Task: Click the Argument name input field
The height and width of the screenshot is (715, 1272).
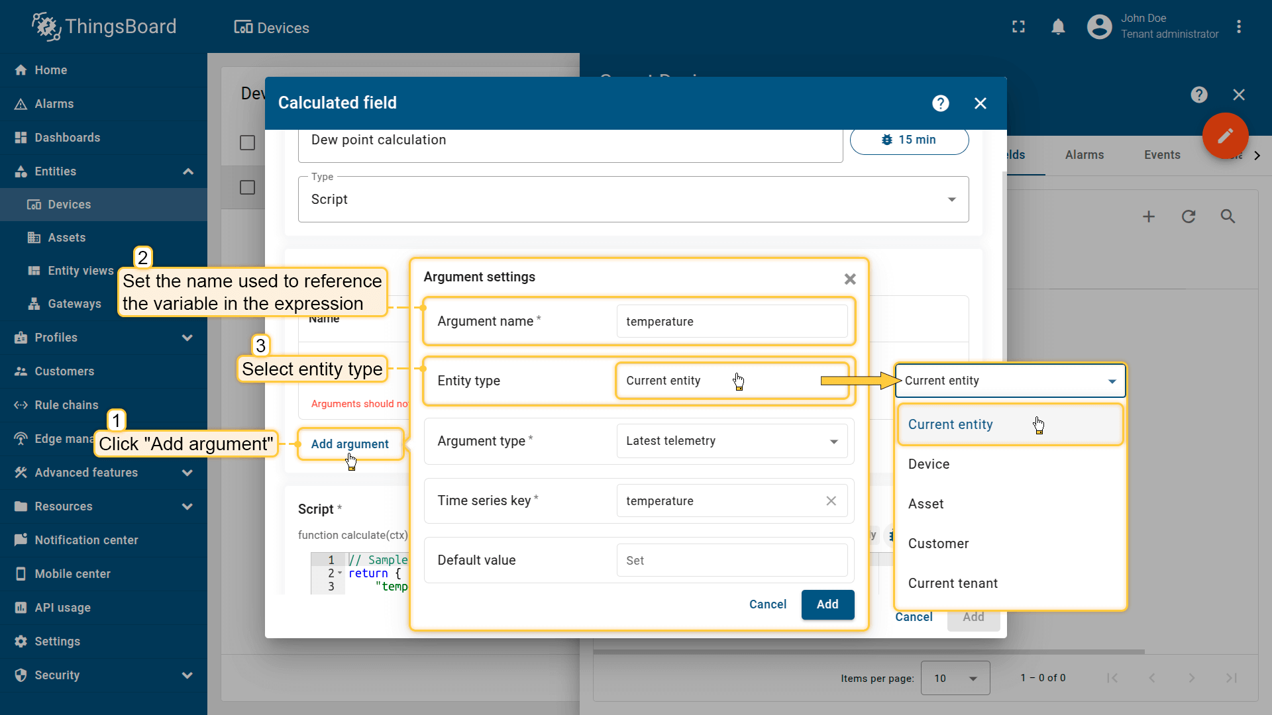Action: tap(731, 321)
